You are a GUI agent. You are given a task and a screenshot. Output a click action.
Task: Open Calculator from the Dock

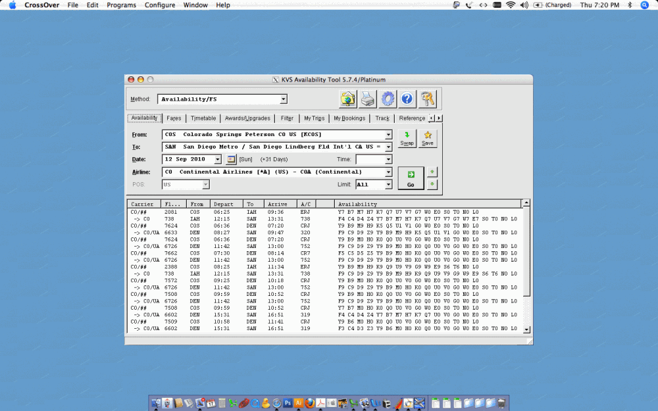pyautogui.click(x=222, y=404)
